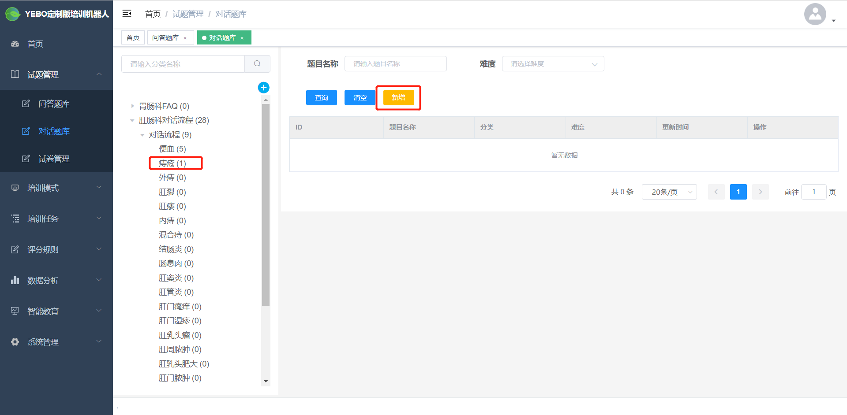Viewport: 847px width, 415px height.
Task: Switch to the 首页 tab
Action: (x=133, y=38)
